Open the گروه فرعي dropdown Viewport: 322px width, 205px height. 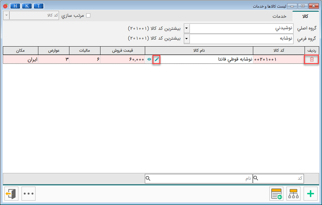pyautogui.click(x=187, y=39)
